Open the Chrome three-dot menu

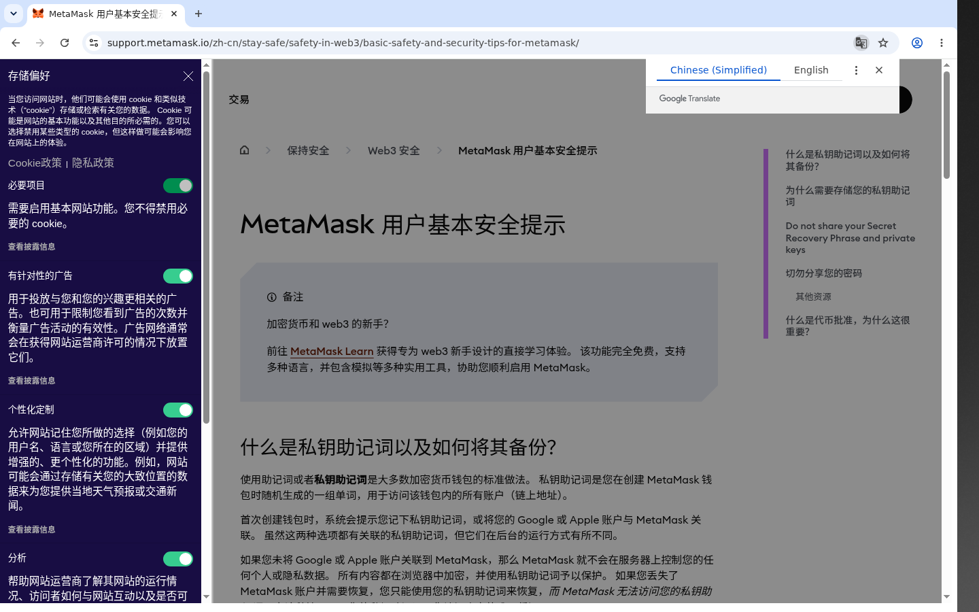point(942,43)
